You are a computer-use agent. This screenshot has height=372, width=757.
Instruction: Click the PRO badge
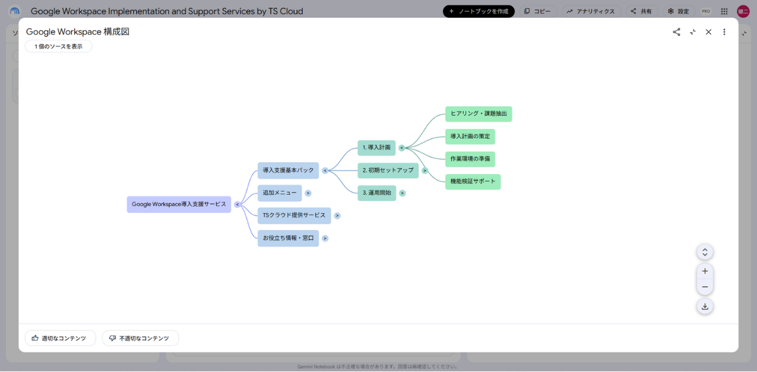pos(706,11)
